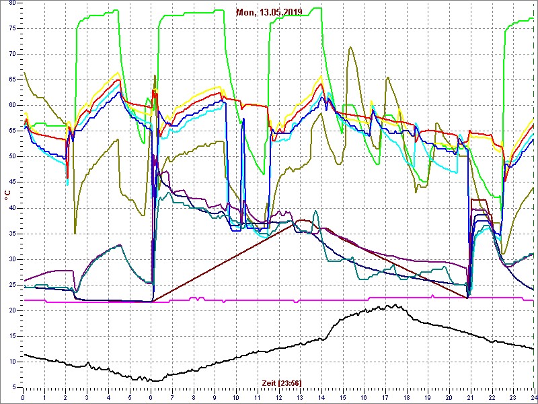This screenshot has width=538, height=404.
Task: Click hour 12 on the time axis
Action: pos(278,397)
